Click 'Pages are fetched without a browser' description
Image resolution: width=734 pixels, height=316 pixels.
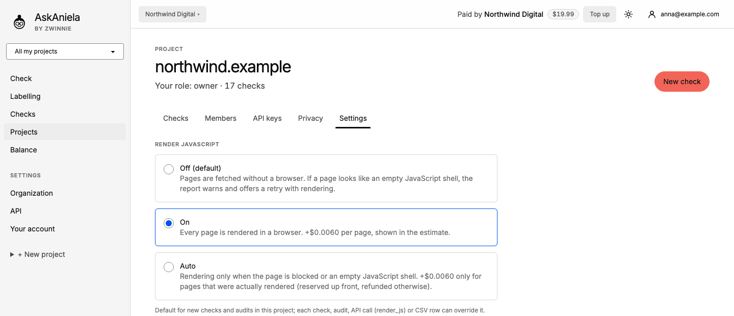pyautogui.click(x=326, y=183)
